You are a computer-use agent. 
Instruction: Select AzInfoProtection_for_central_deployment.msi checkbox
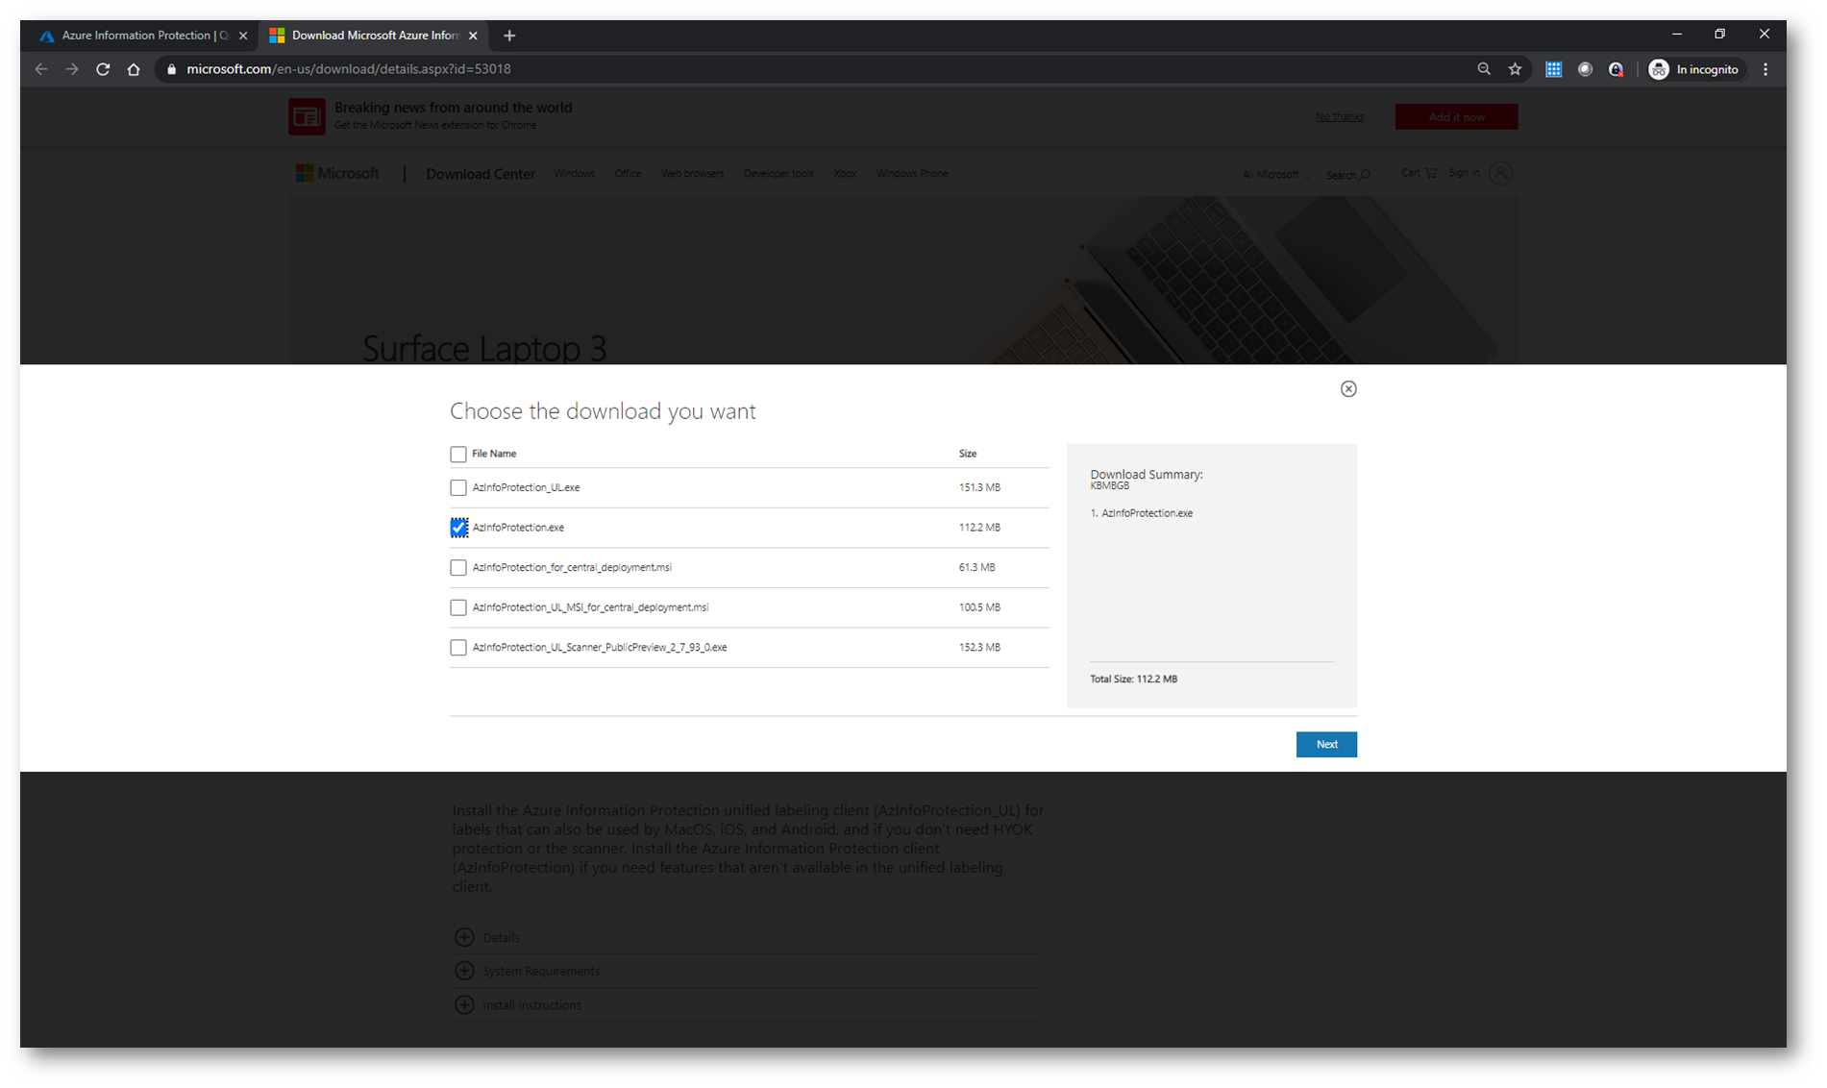458,568
